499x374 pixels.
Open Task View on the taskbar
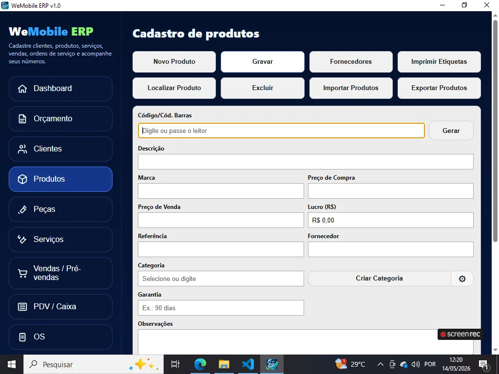point(175,364)
